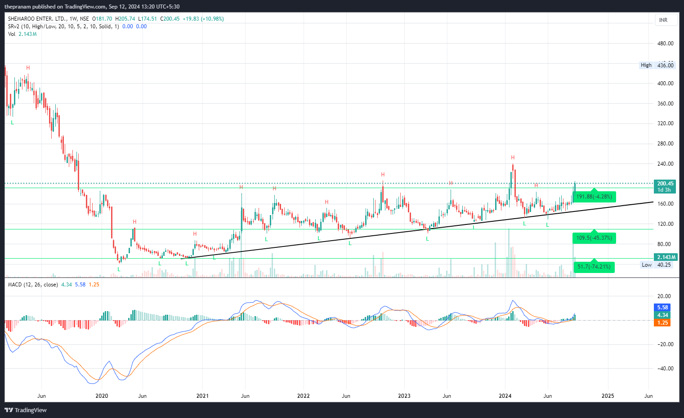Click the 480.00 price axis value
The height and width of the screenshot is (418, 684).
click(665, 44)
